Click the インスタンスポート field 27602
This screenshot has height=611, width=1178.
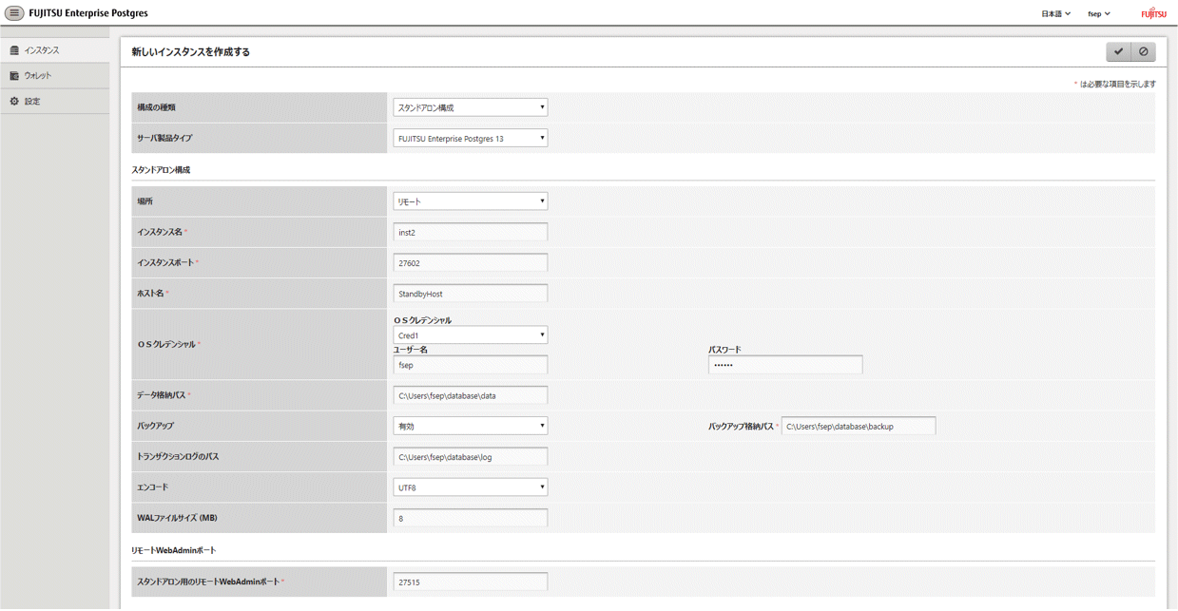pyautogui.click(x=471, y=262)
